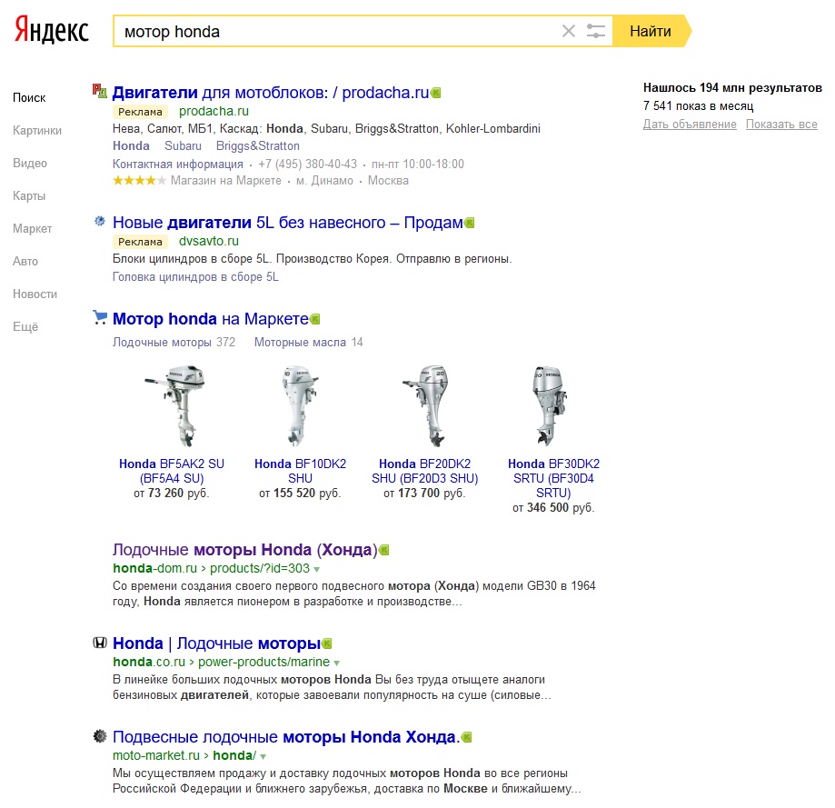Switch to Картинки search
The height and width of the screenshot is (808, 835).
[37, 131]
